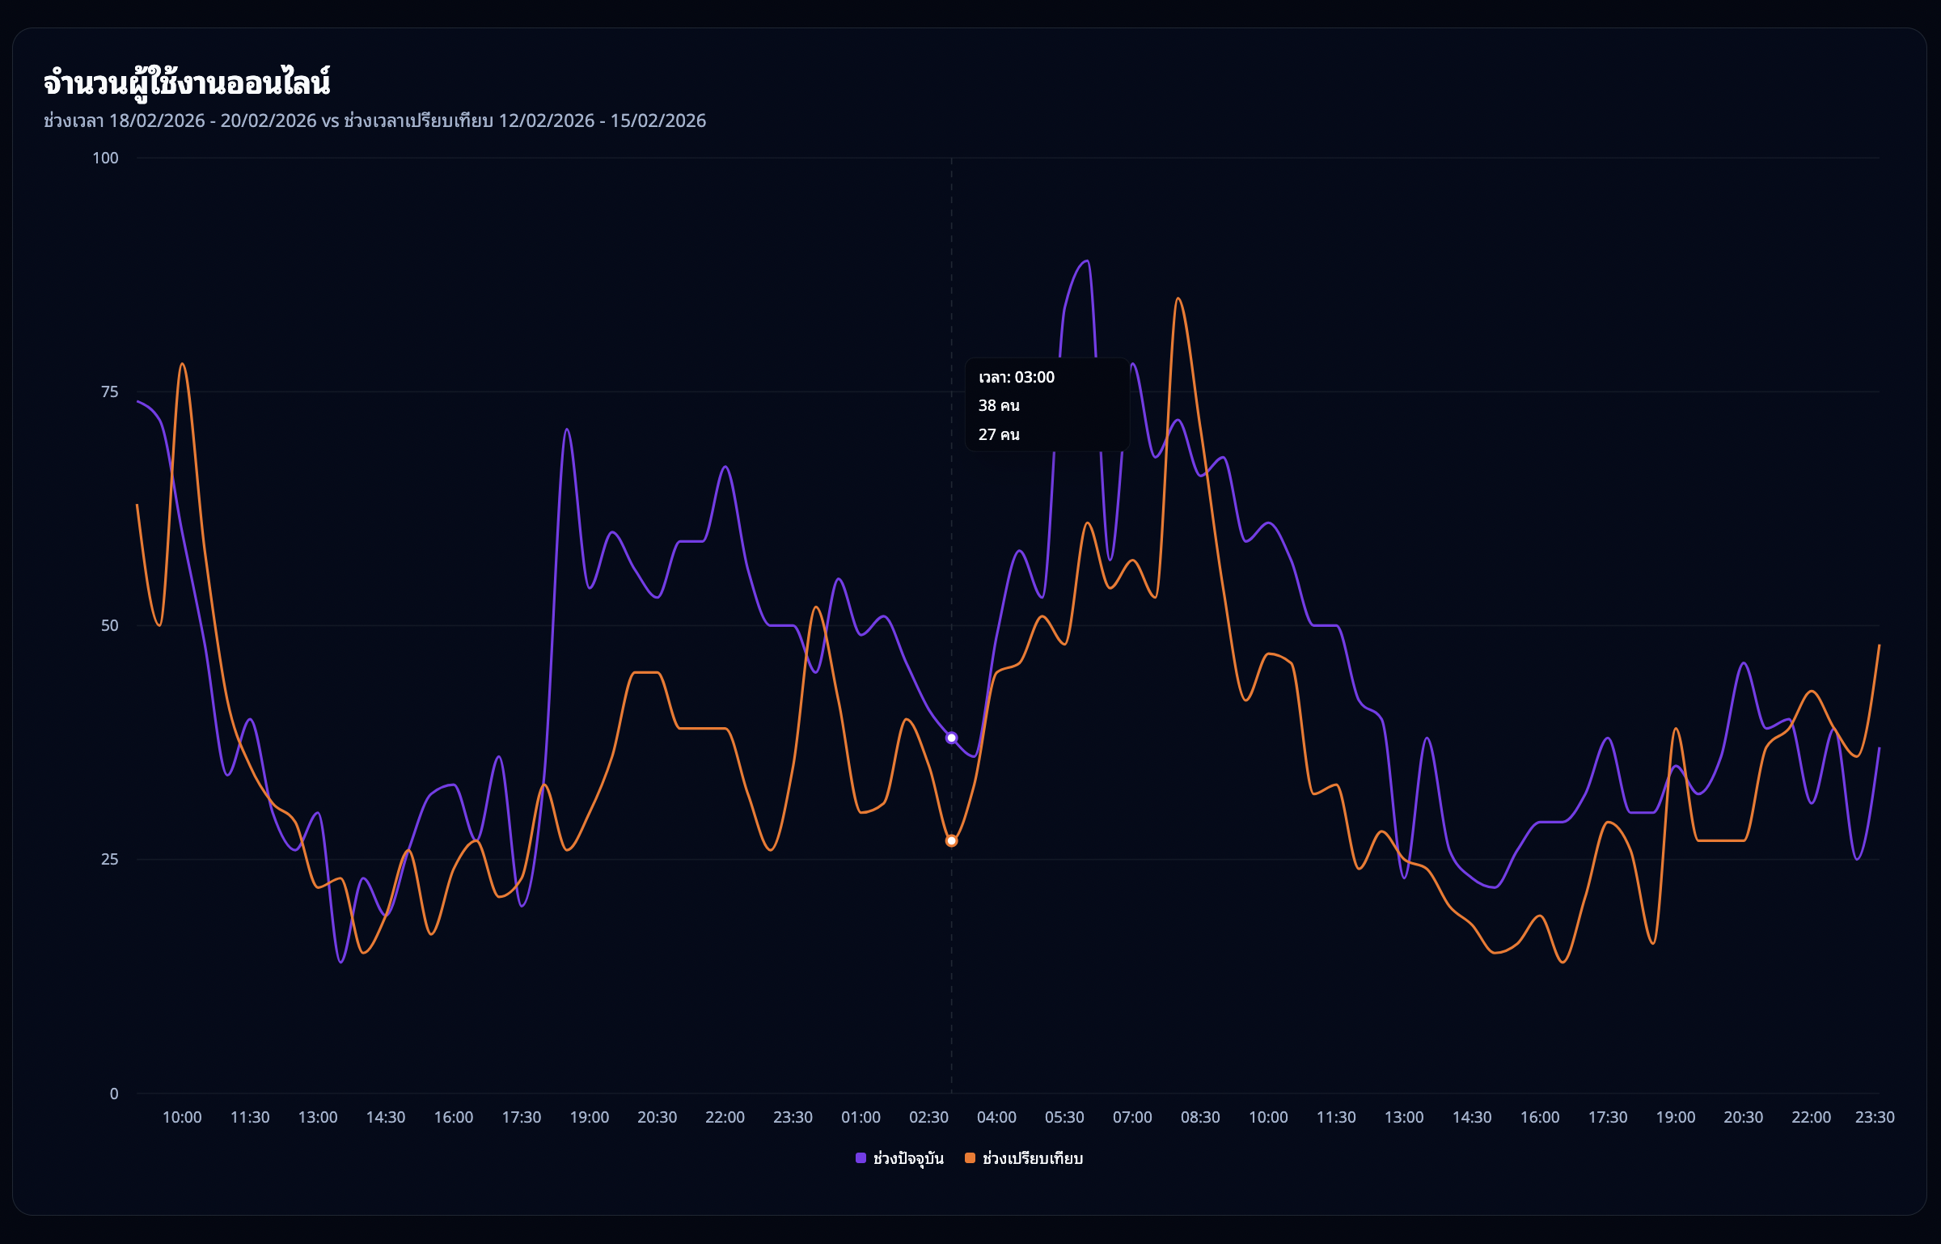Click the purple data point at 03:00
1941x1244 pixels.
pos(951,738)
